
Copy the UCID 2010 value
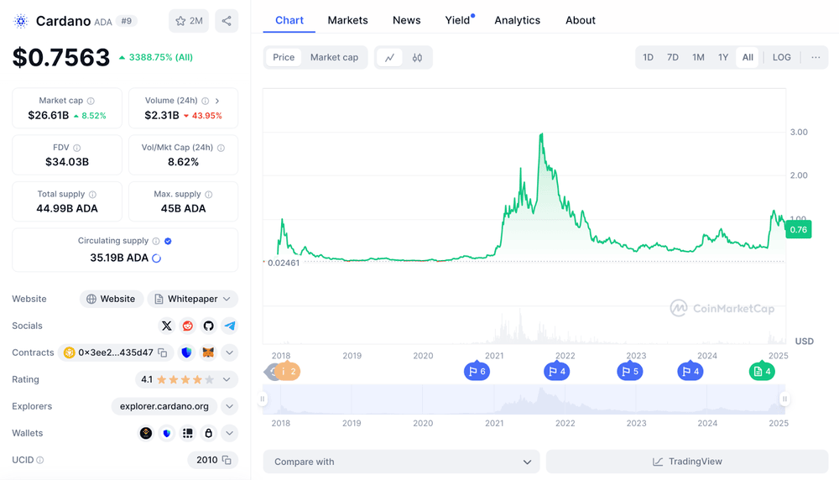click(227, 460)
